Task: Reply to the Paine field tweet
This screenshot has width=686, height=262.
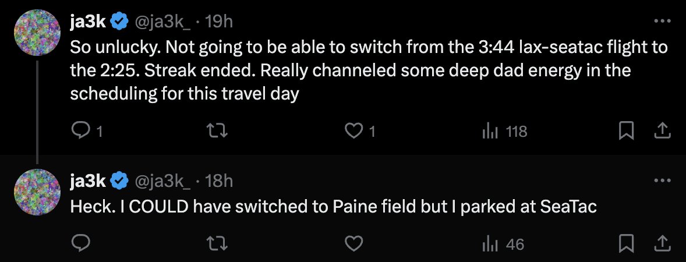Action: [x=80, y=243]
